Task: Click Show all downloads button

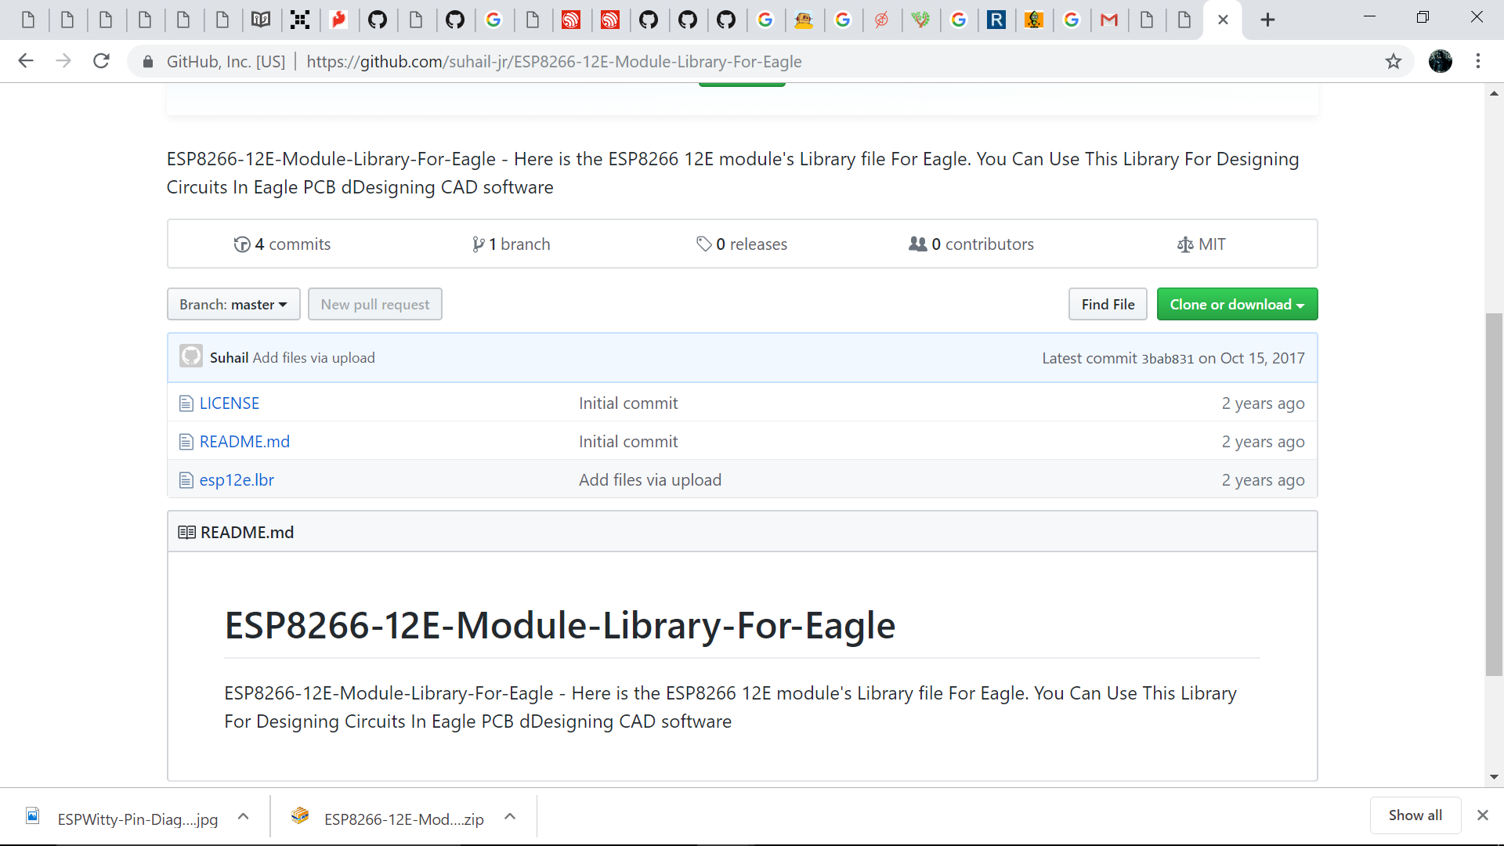Action: pyautogui.click(x=1415, y=815)
